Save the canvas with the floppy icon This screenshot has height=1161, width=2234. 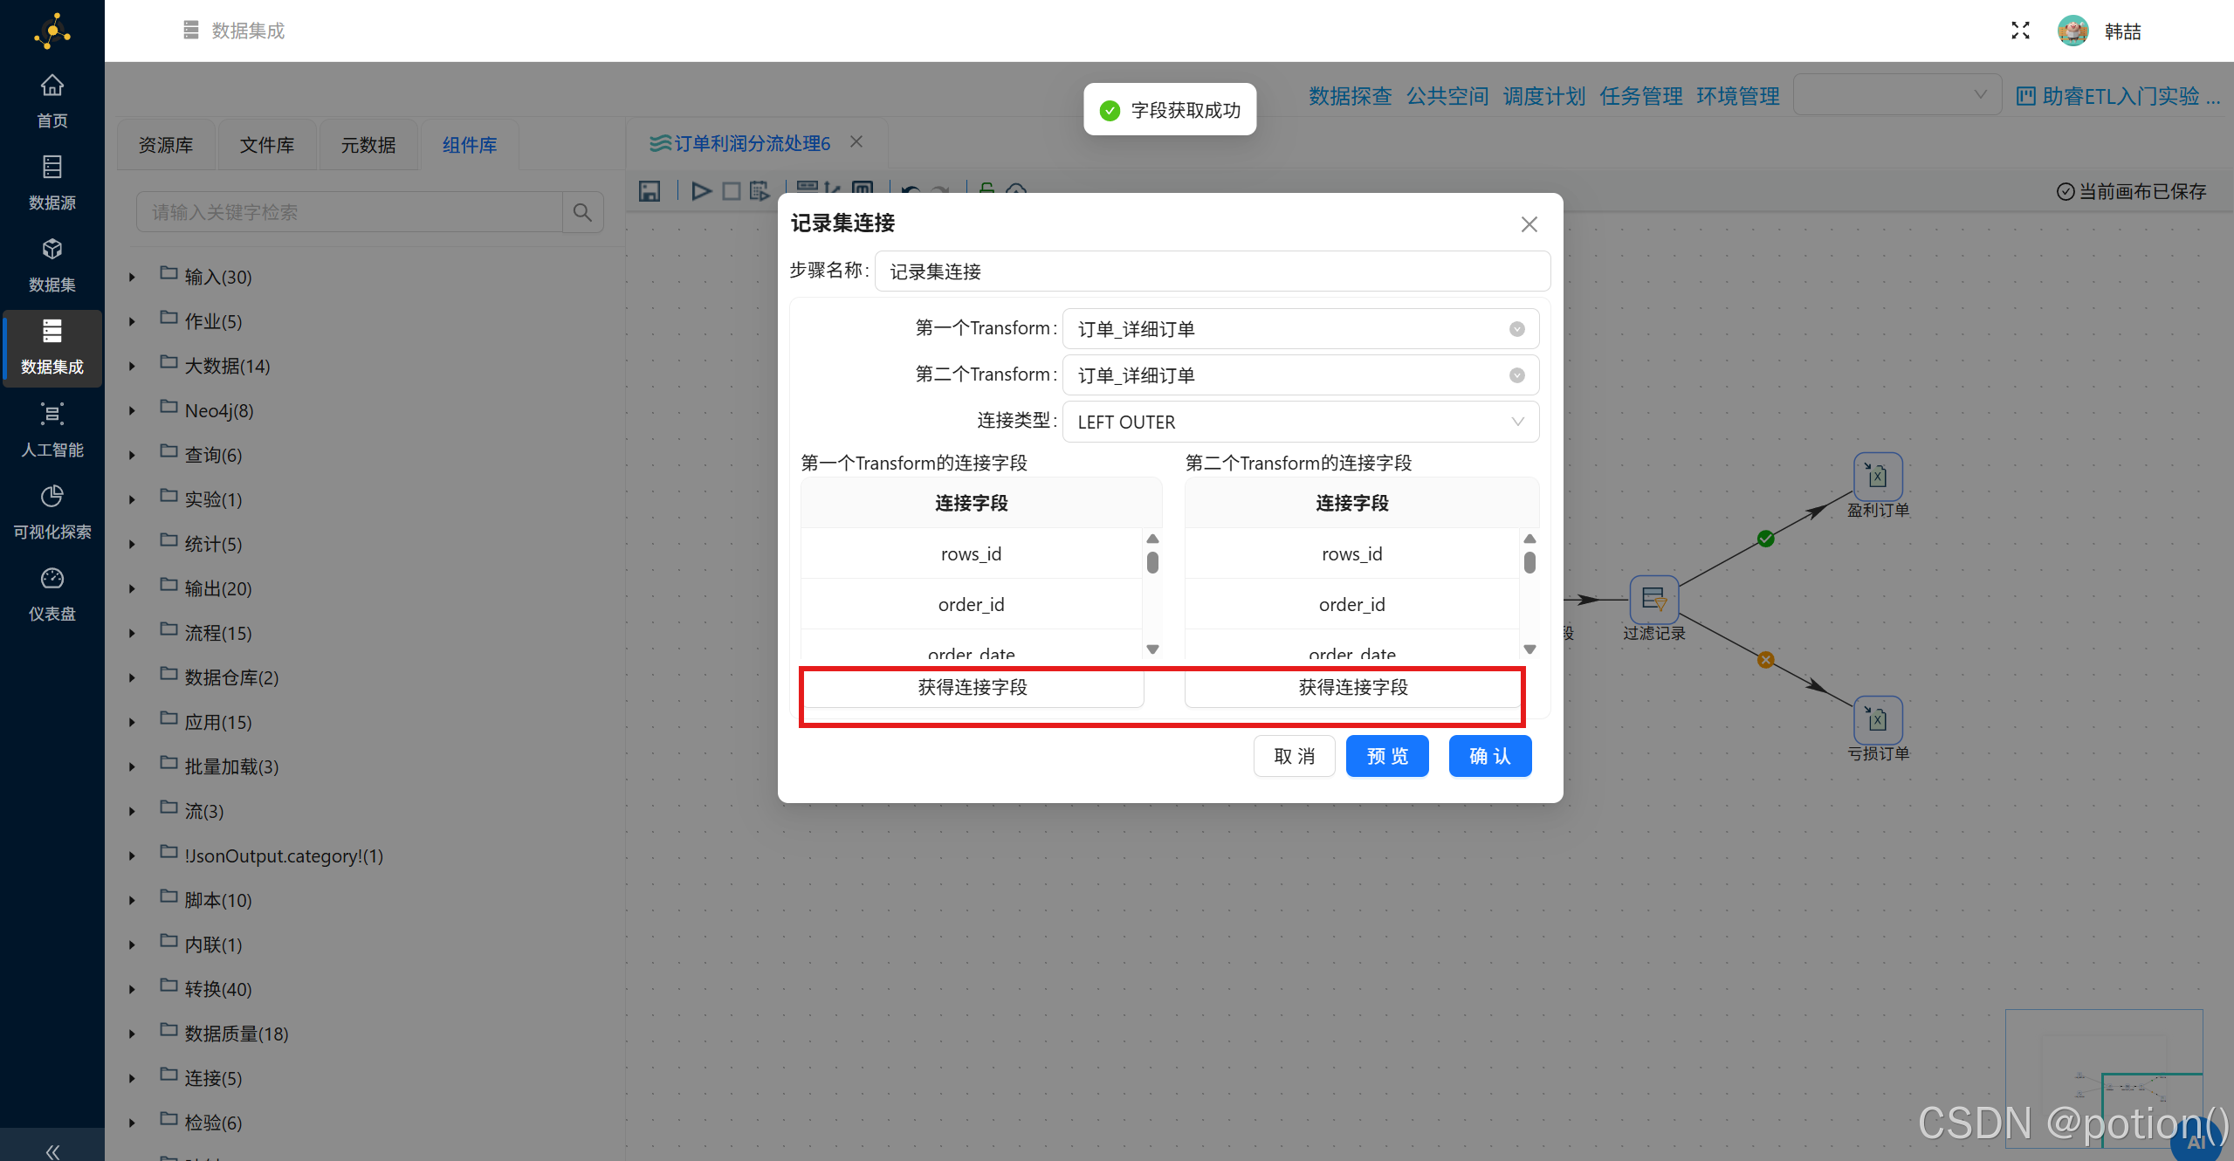tap(649, 191)
